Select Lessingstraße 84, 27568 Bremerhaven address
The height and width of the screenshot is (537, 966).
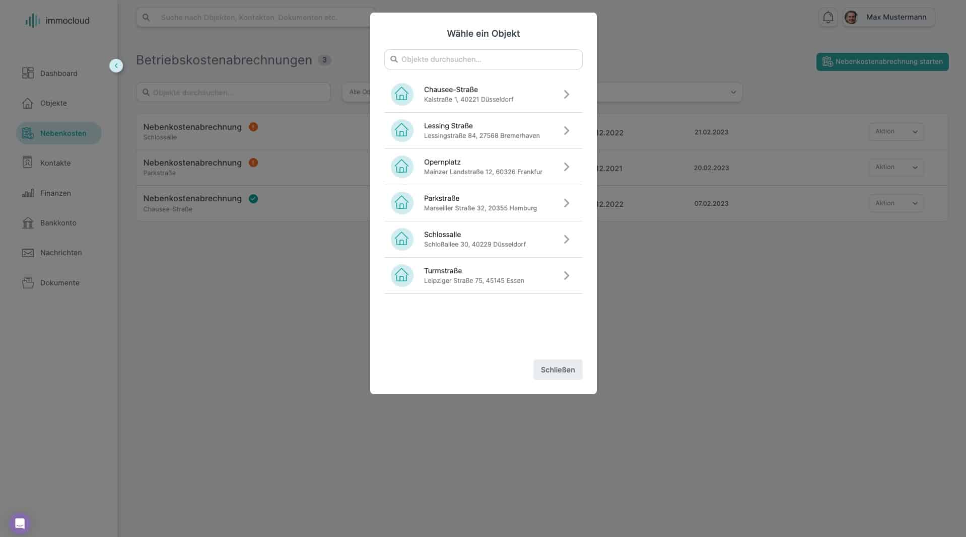click(x=481, y=136)
